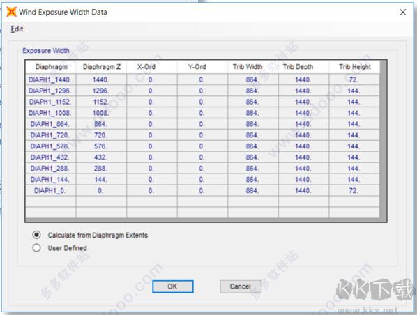Click Trib Height 72. in DIAPH1_0. row
The height and width of the screenshot is (315, 417).
(x=354, y=190)
